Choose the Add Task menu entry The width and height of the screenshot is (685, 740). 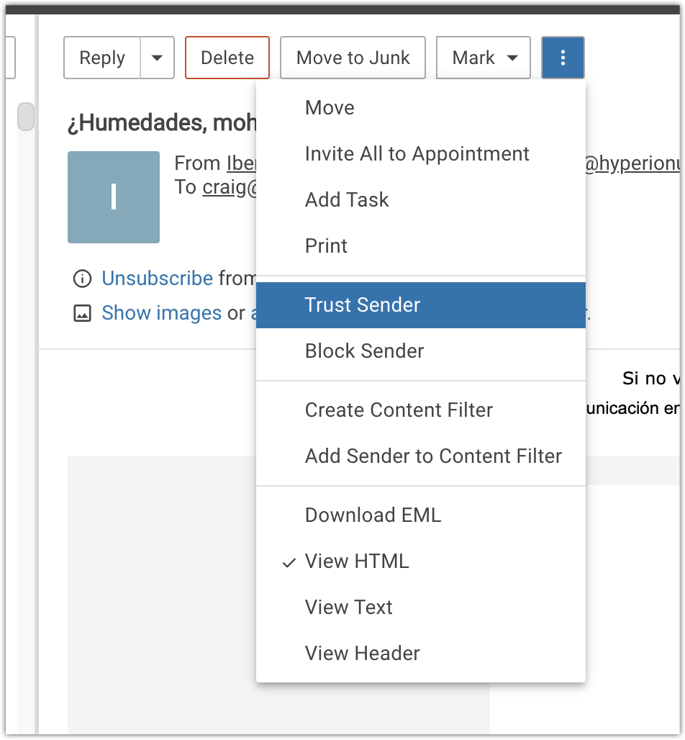[346, 199]
